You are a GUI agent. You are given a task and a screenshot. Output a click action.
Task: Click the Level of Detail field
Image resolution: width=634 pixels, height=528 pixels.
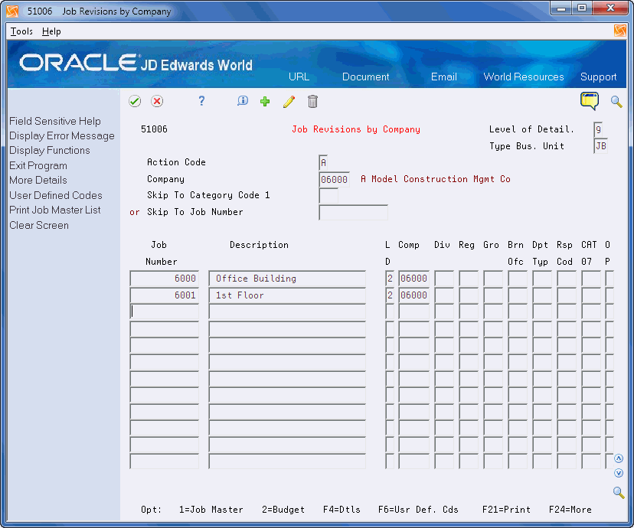(598, 129)
